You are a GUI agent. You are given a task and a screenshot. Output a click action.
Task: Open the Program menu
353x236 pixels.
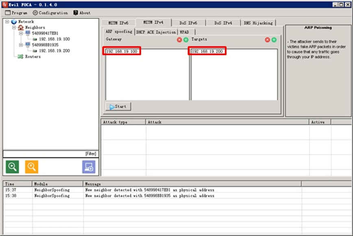point(16,13)
